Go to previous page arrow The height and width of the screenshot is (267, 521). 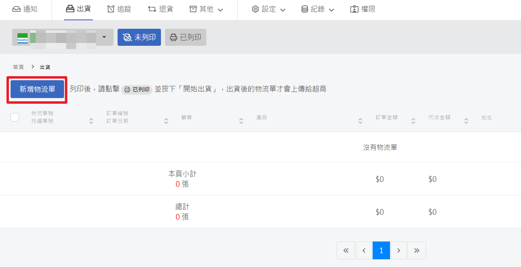pos(364,250)
